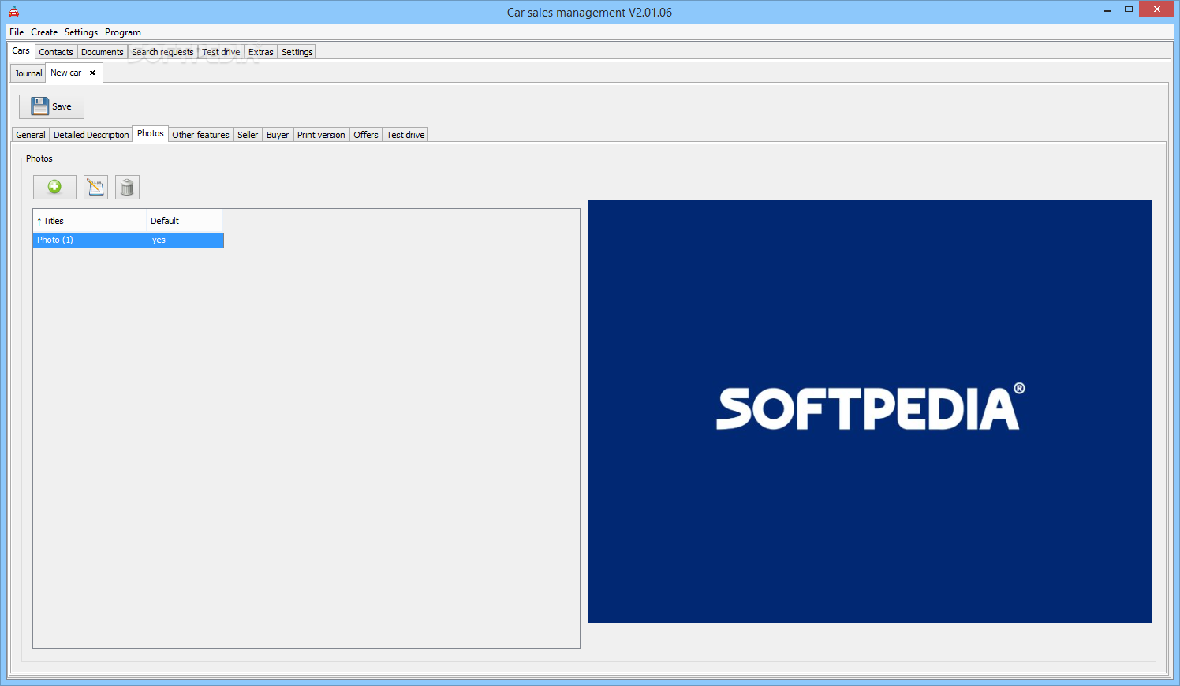Click the 'yes' default cell
1180x686 pixels.
point(185,240)
